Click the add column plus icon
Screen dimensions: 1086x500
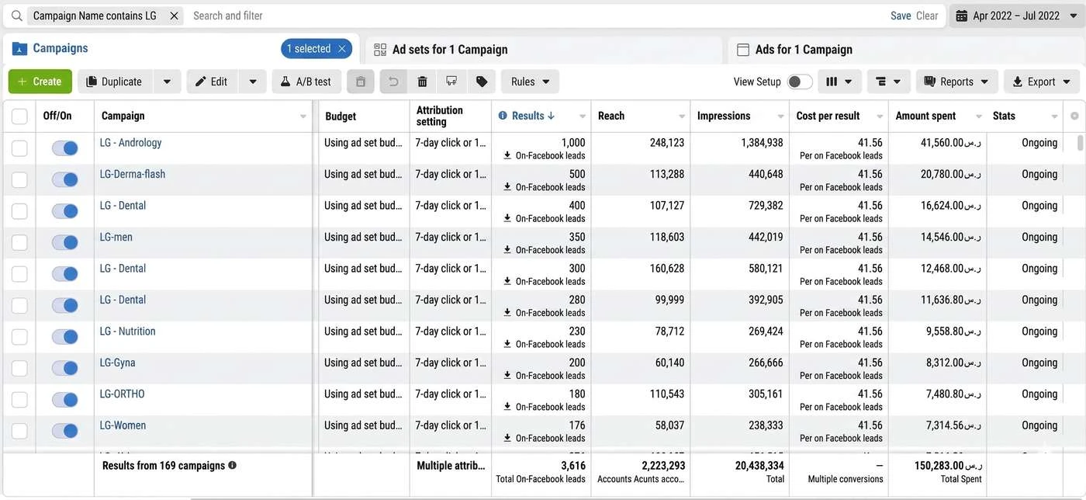pyautogui.click(x=1074, y=116)
